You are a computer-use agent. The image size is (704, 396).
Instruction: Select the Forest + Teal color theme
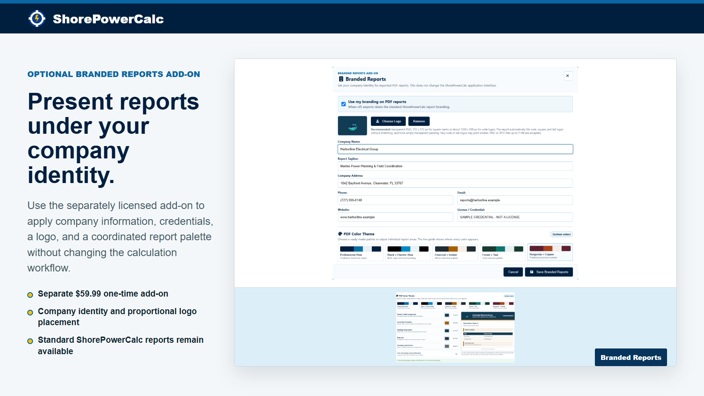point(503,253)
